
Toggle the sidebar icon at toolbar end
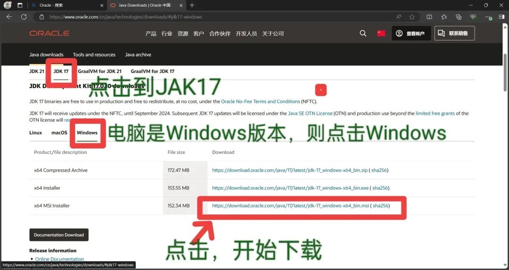click(x=501, y=17)
